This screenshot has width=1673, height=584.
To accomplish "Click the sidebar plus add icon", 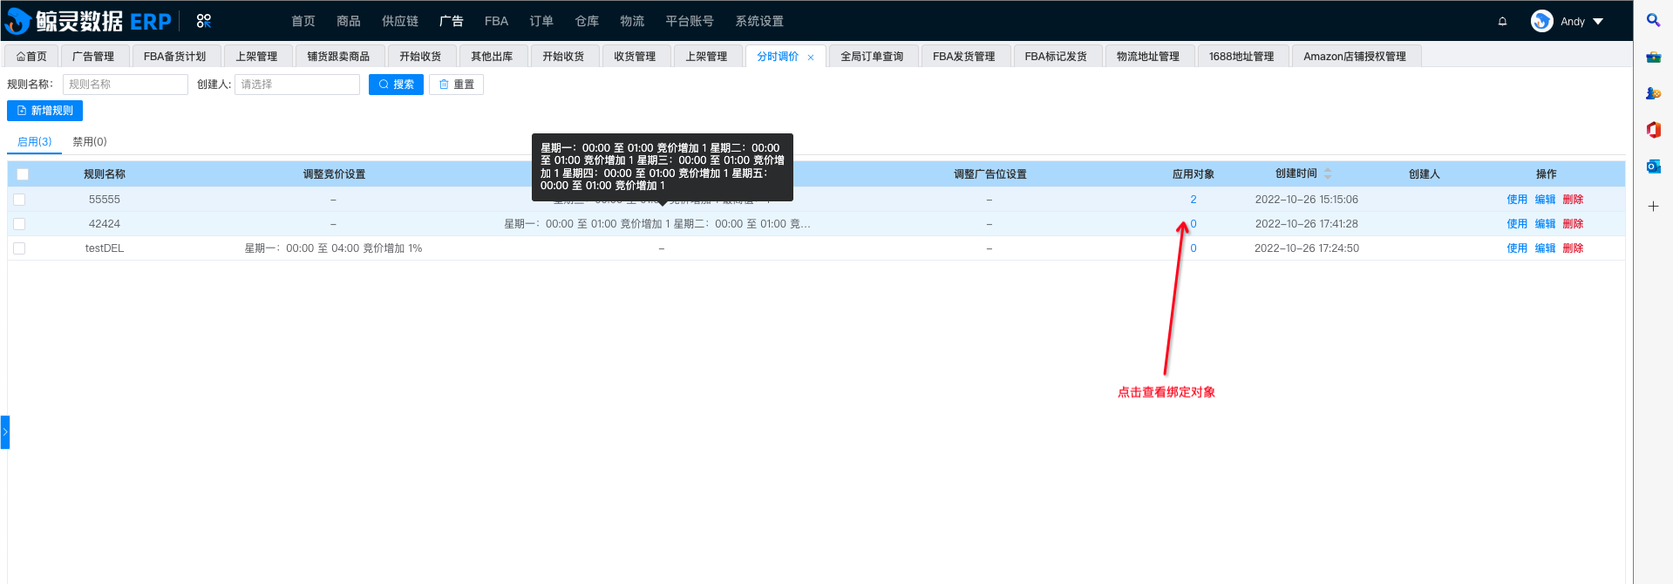I will click(x=1653, y=207).
